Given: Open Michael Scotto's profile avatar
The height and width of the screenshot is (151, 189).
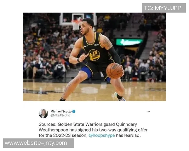Looking at the screenshot, I should point(43,114).
